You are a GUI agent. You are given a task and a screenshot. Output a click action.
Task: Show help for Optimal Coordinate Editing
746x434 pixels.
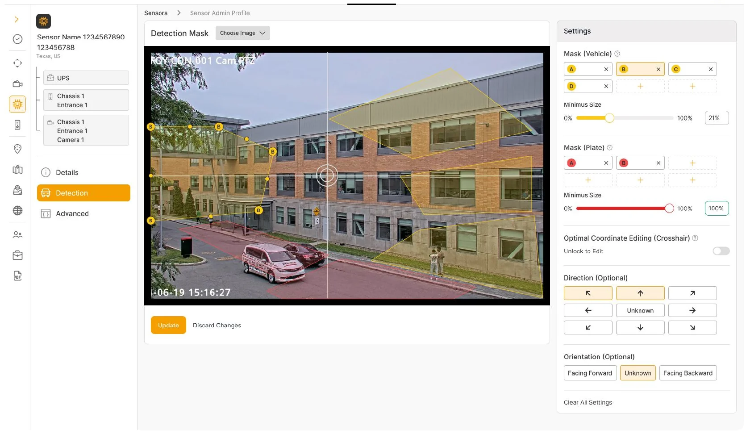coord(695,238)
